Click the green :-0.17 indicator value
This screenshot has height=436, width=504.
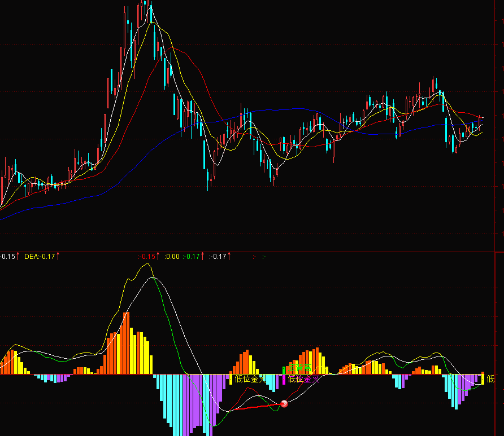pos(191,256)
